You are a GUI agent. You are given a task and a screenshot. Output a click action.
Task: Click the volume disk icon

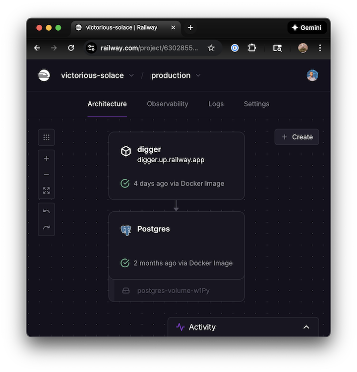pos(126,291)
